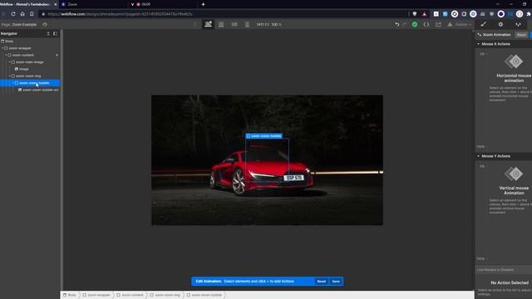Click the share link icon

438,24
